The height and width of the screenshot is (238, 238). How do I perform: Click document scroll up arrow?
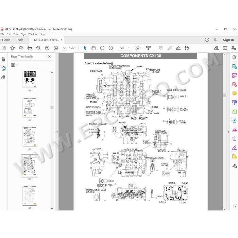(224, 54)
